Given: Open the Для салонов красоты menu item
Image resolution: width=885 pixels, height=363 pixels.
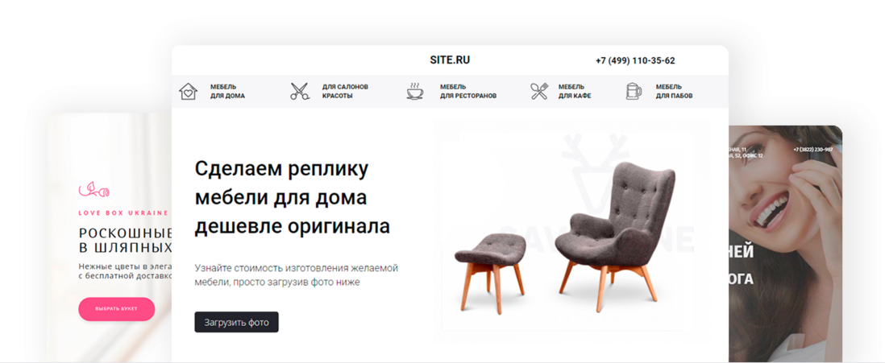Looking at the screenshot, I should pos(345,91).
